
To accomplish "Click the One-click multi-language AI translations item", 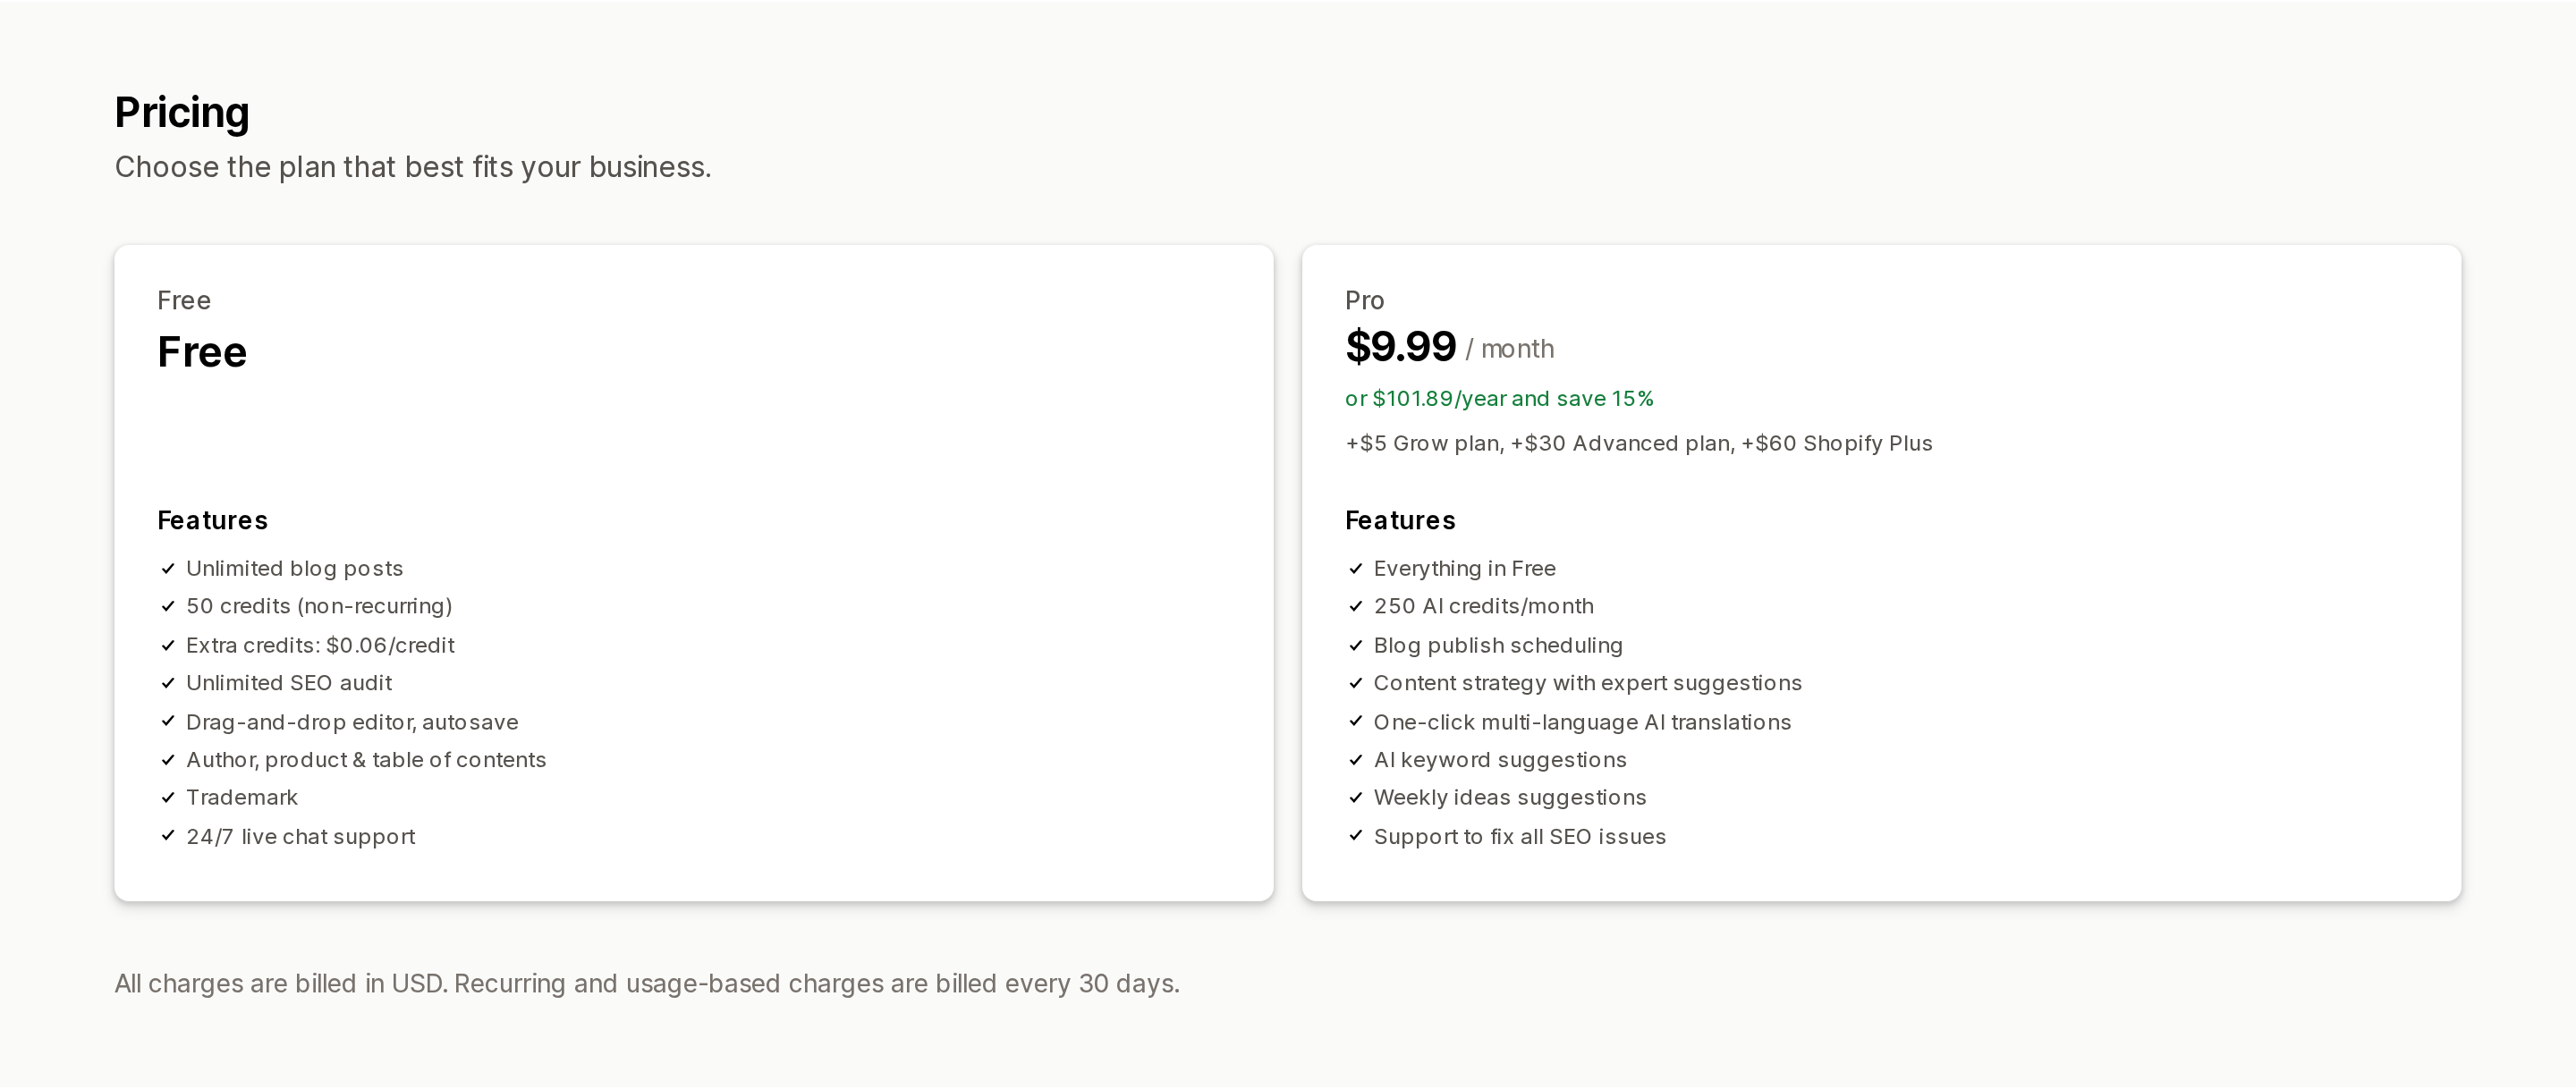I will (1582, 722).
